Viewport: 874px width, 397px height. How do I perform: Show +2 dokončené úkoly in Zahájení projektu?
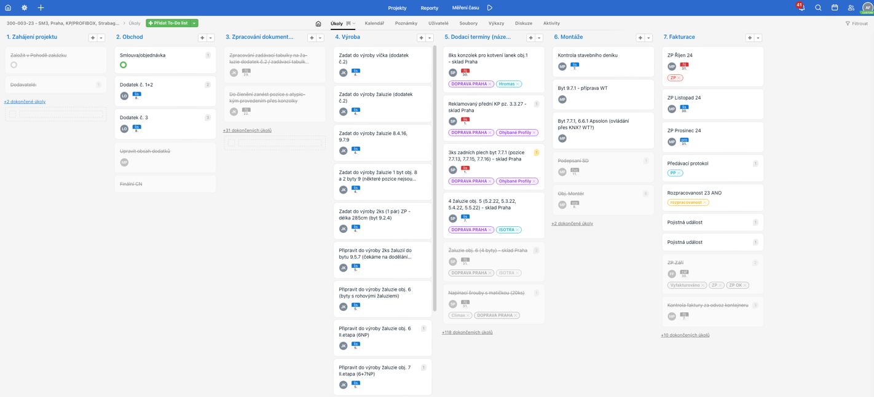point(25,101)
